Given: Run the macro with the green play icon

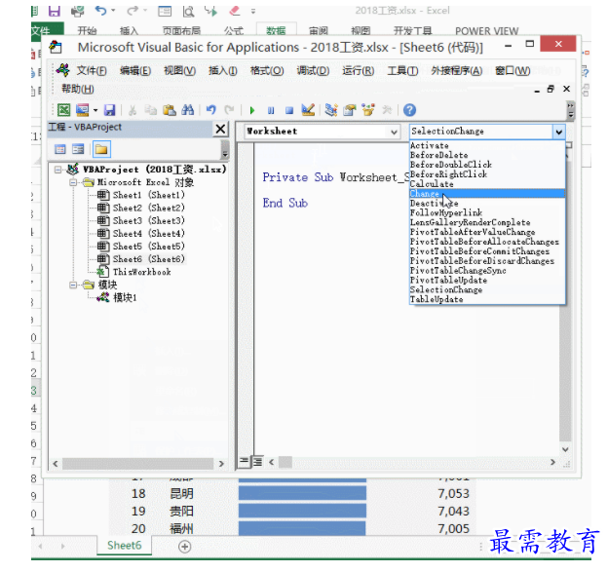Looking at the screenshot, I should point(252,110).
